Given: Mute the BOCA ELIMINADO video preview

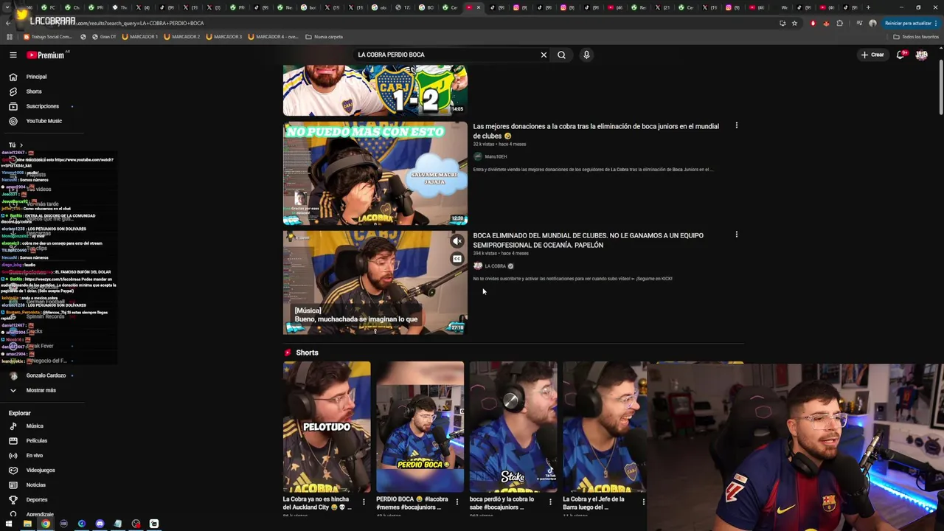Looking at the screenshot, I should tap(457, 241).
